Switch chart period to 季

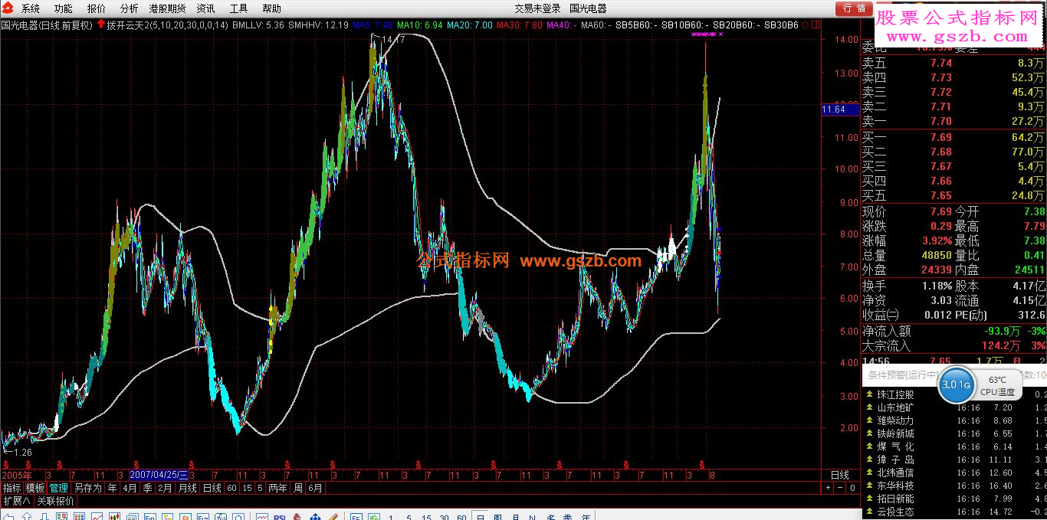[x=147, y=488]
